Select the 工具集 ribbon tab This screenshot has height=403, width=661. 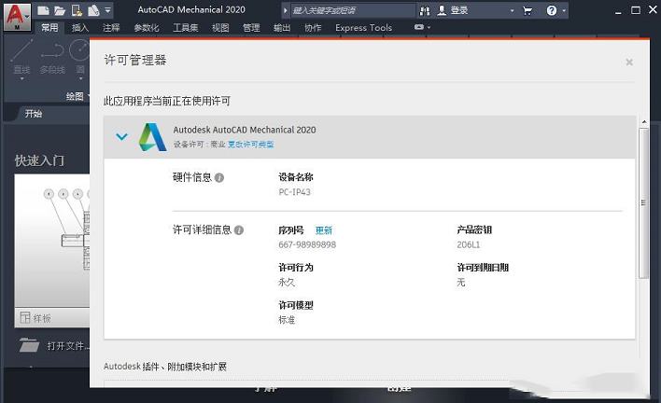click(186, 28)
